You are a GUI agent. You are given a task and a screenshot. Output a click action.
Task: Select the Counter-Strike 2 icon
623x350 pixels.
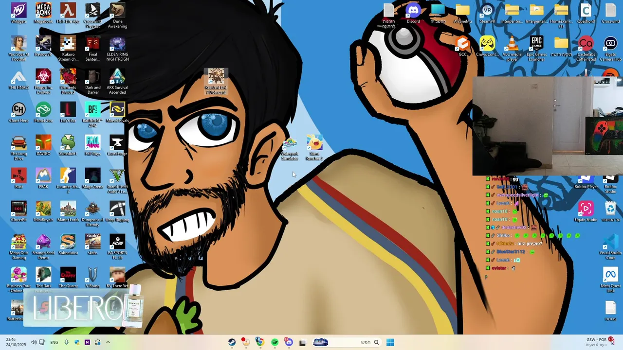(68, 180)
